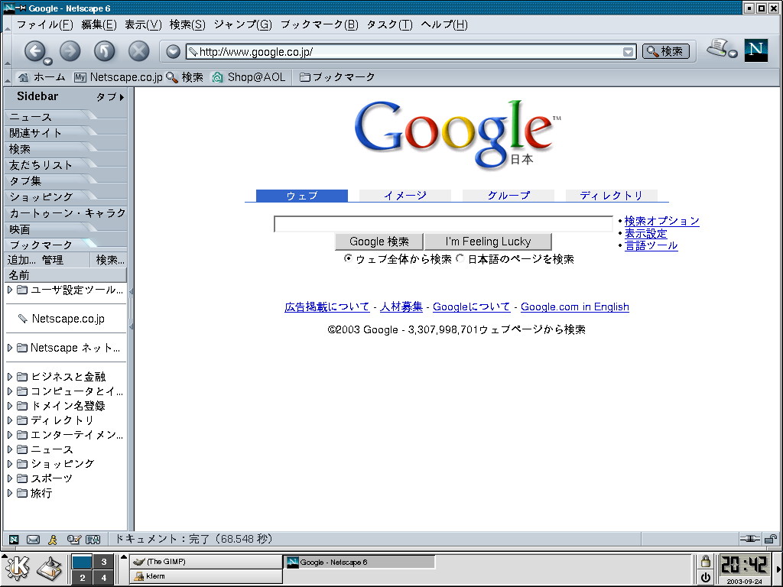783x587 pixels.
Task: Switch to the イメージ search tab
Action: [405, 195]
